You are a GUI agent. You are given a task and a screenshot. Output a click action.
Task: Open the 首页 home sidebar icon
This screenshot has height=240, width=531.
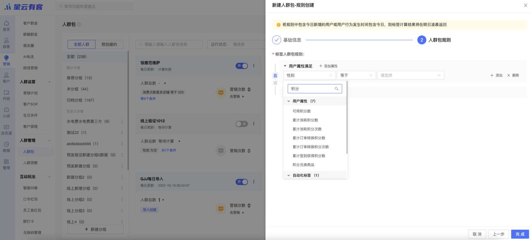[x=6, y=26]
